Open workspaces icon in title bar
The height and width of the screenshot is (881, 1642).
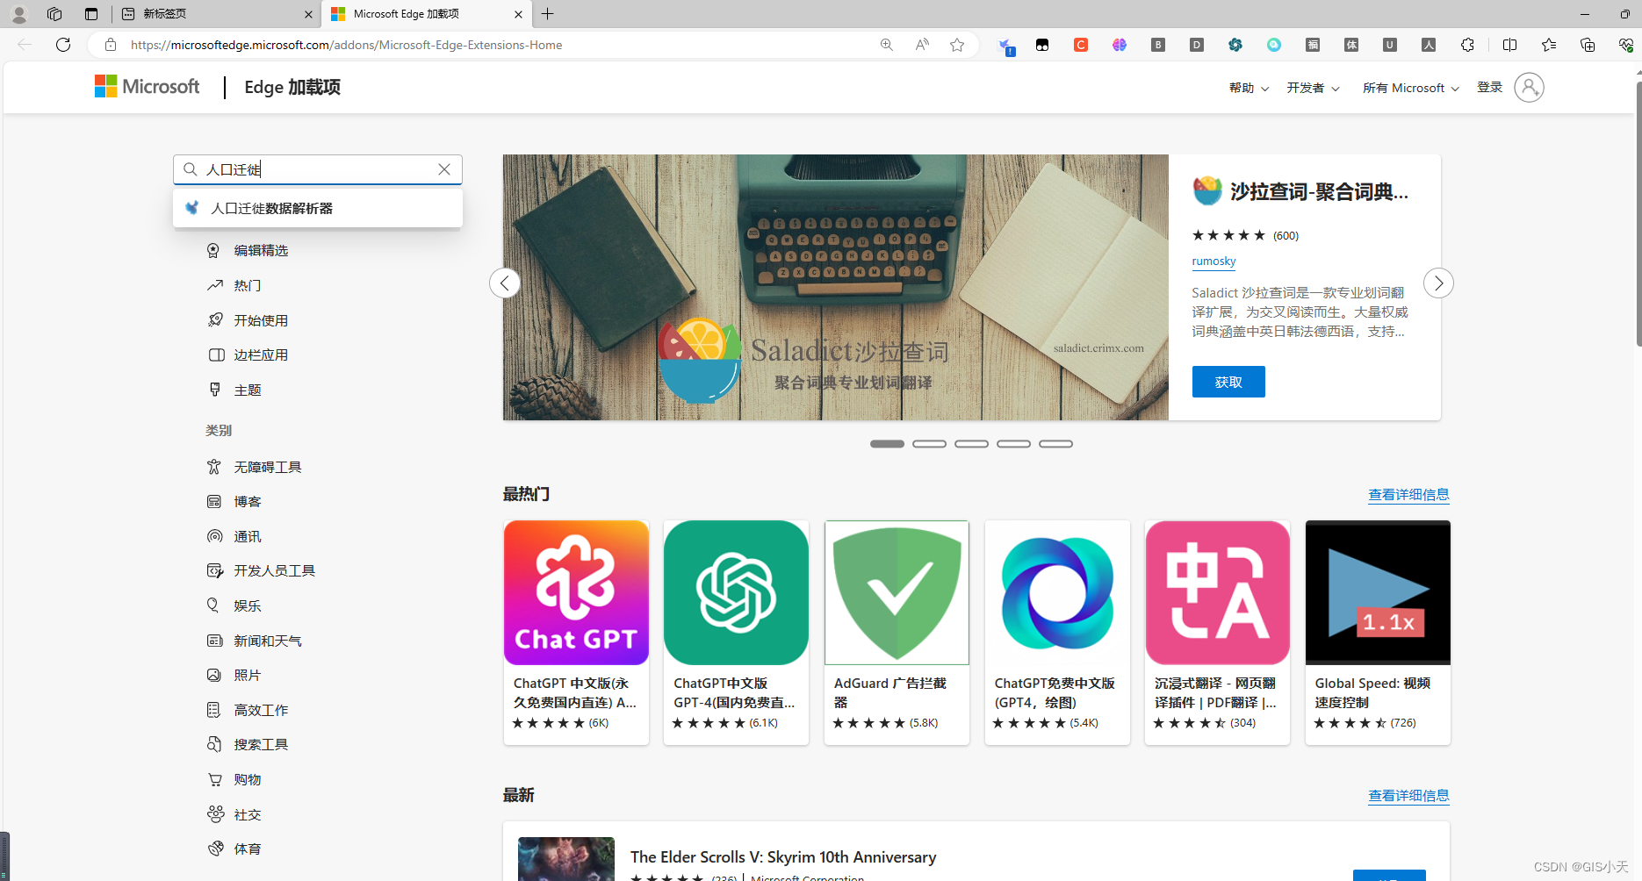pyautogui.click(x=54, y=14)
